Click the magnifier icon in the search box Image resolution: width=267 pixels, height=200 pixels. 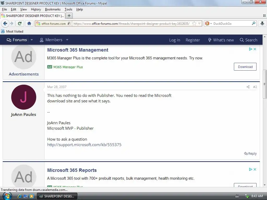253,23
